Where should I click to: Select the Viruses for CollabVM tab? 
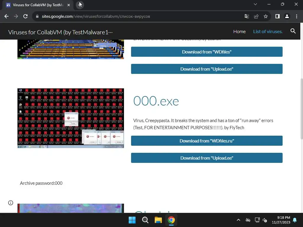pos(38,5)
